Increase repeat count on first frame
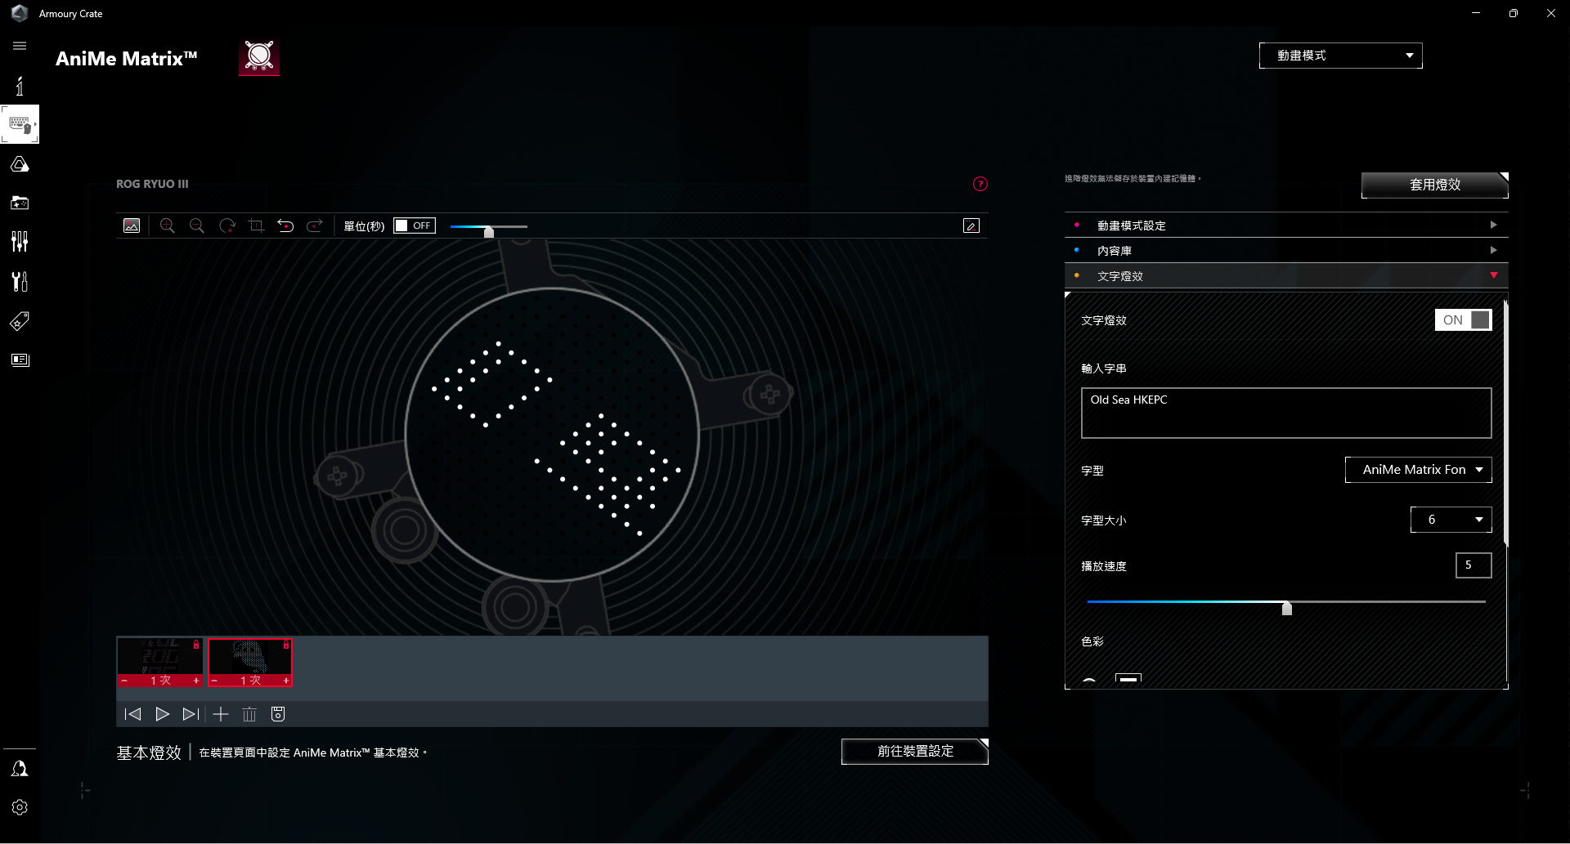This screenshot has height=844, width=1570. [x=196, y=681]
